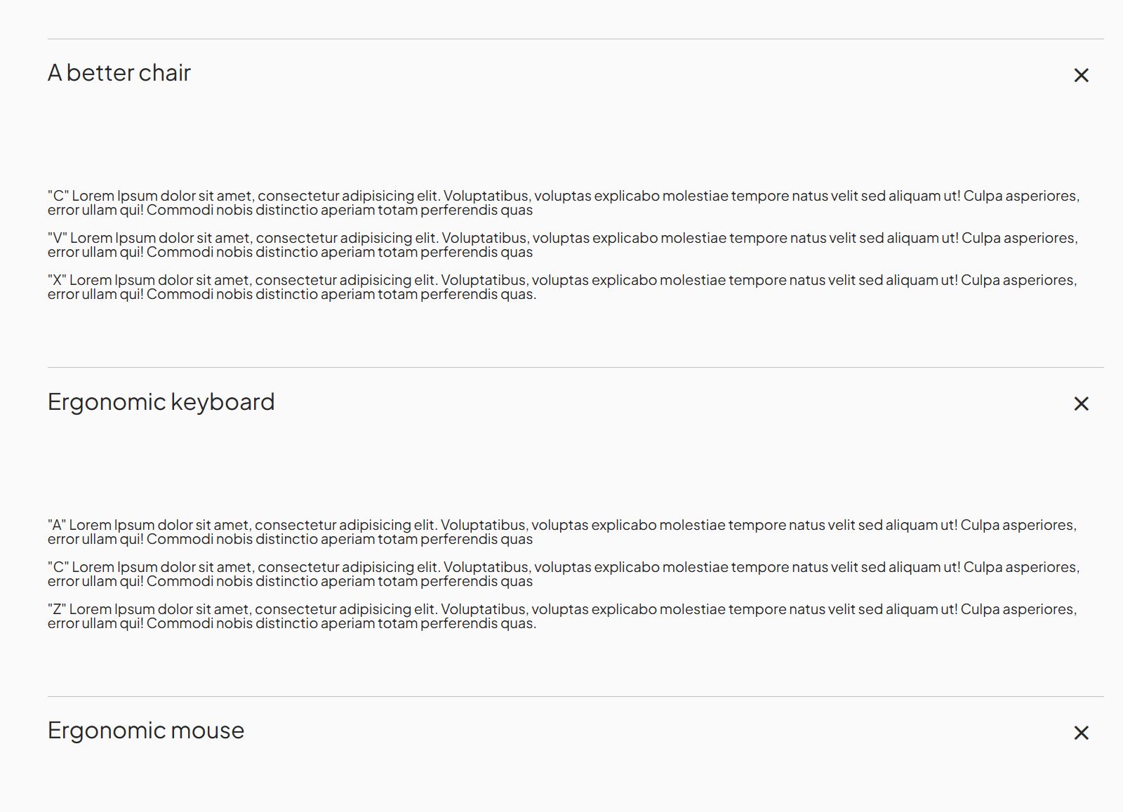Click the divider line above Ergonomic keyboard
Viewport: 1123px width, 812px height.
click(x=576, y=367)
